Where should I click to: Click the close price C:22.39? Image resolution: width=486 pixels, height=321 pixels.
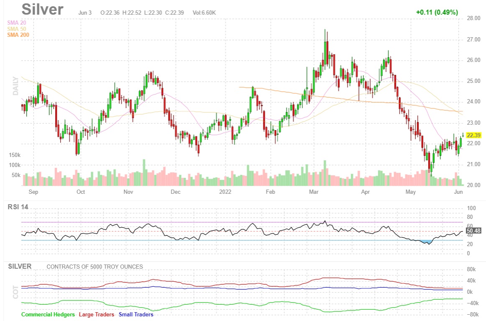174,13
